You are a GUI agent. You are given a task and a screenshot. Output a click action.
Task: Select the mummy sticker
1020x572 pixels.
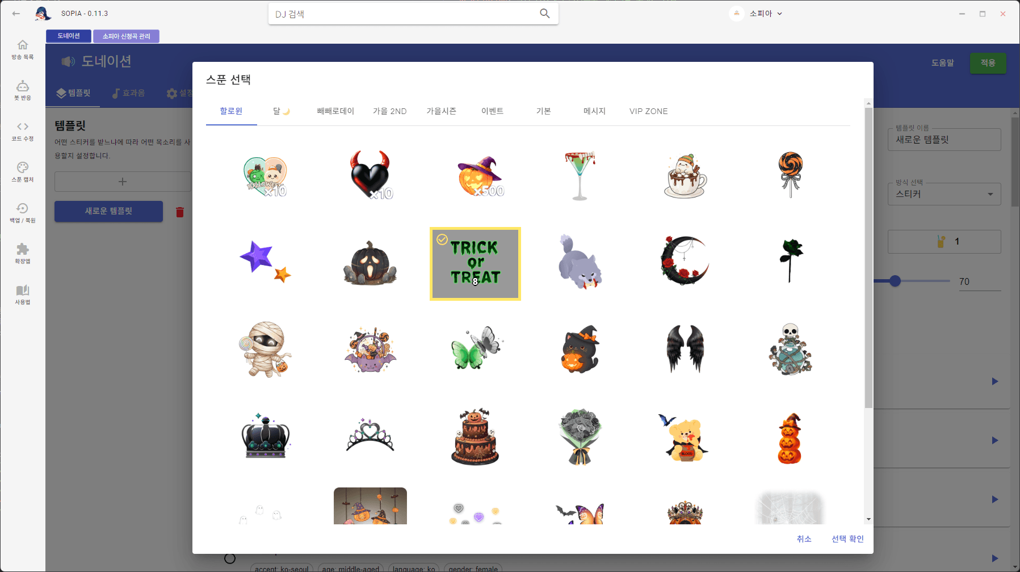[x=265, y=349]
